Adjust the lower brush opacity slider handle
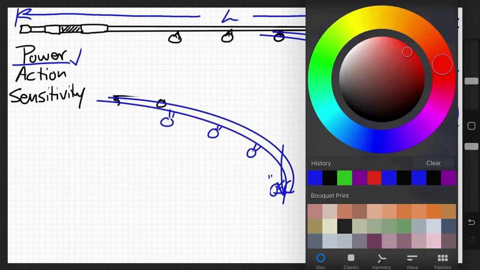This screenshot has height=270, width=480. pos(471,147)
